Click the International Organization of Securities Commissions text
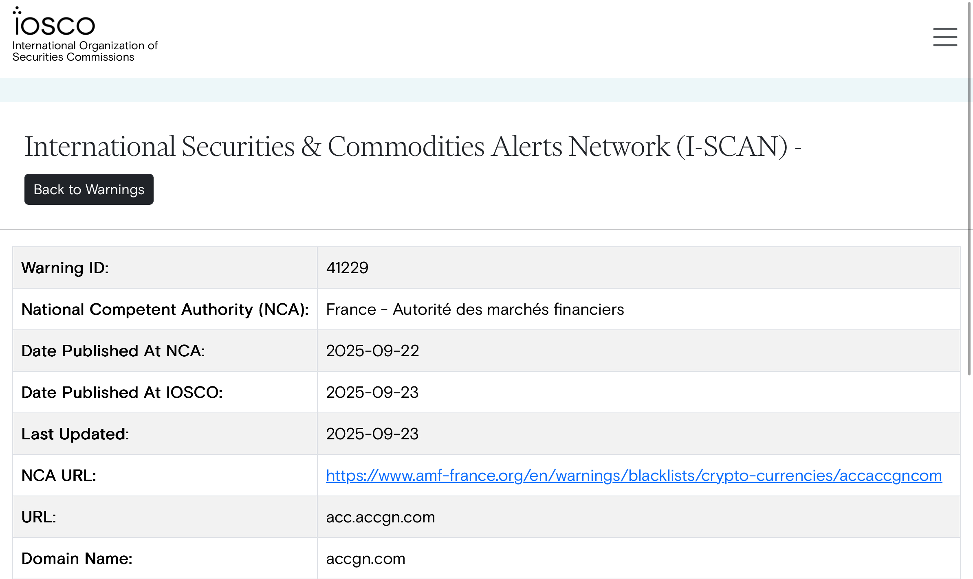Image resolution: width=973 pixels, height=579 pixels. (85, 51)
